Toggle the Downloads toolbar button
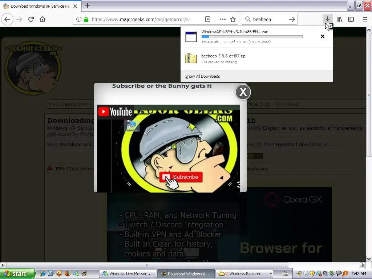 (328, 19)
